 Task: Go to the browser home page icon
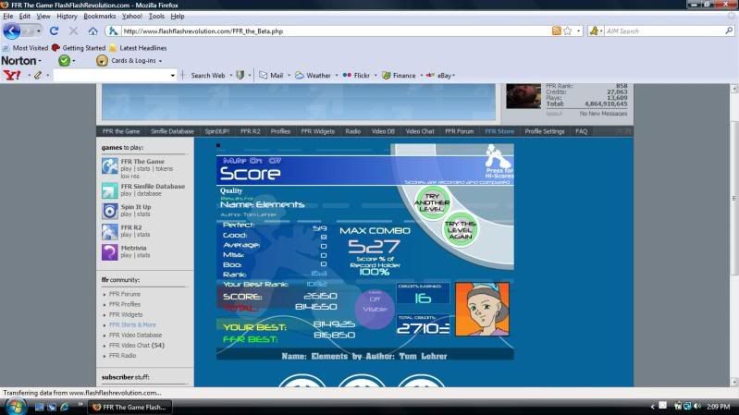[x=92, y=31]
